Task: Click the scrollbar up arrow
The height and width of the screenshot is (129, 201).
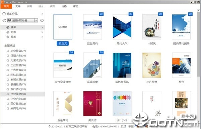Action: click(199, 11)
